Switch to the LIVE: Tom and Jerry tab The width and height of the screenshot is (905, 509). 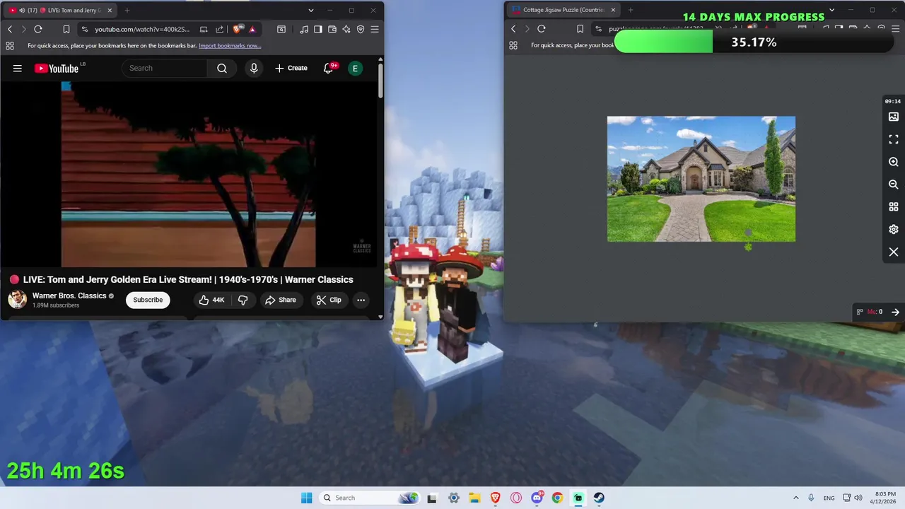pyautogui.click(x=61, y=10)
